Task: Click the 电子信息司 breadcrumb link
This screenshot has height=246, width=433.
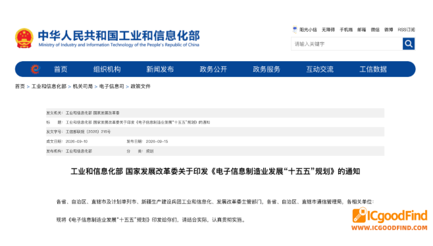Action: (x=112, y=86)
